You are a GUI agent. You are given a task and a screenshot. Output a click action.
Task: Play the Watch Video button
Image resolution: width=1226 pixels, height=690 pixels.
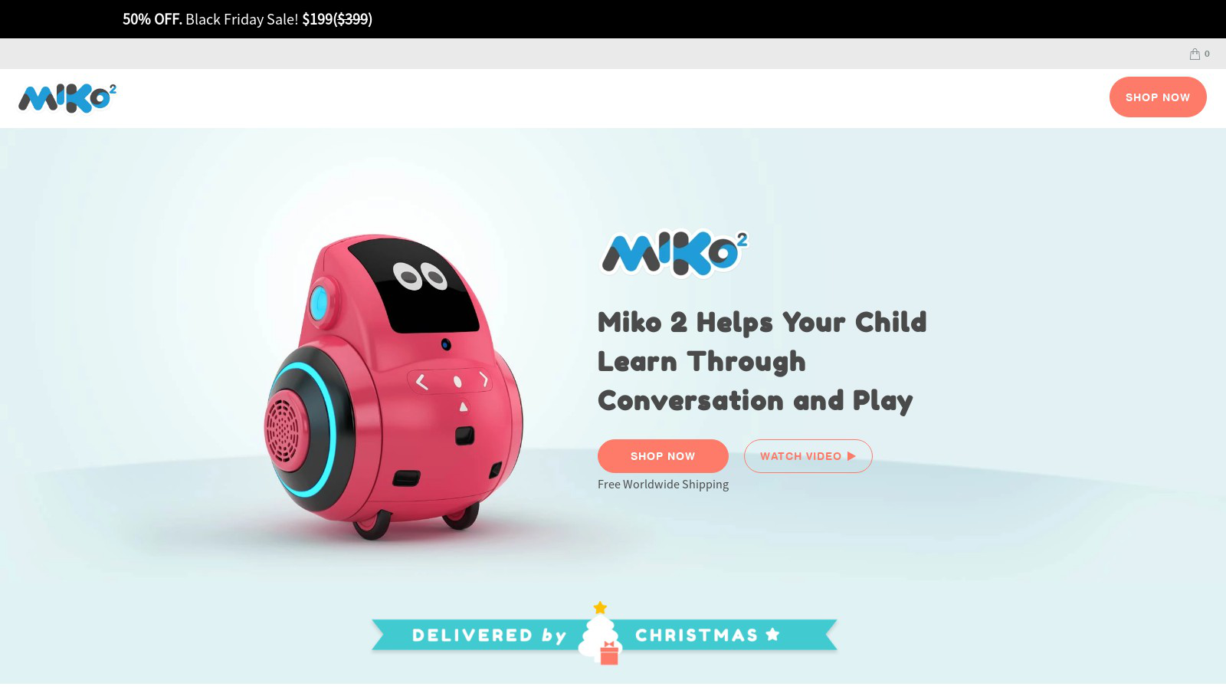click(x=808, y=456)
